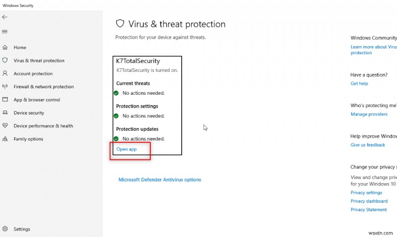Click Give us feedback link
Viewport: 397px width, 237px height.
coord(368,145)
